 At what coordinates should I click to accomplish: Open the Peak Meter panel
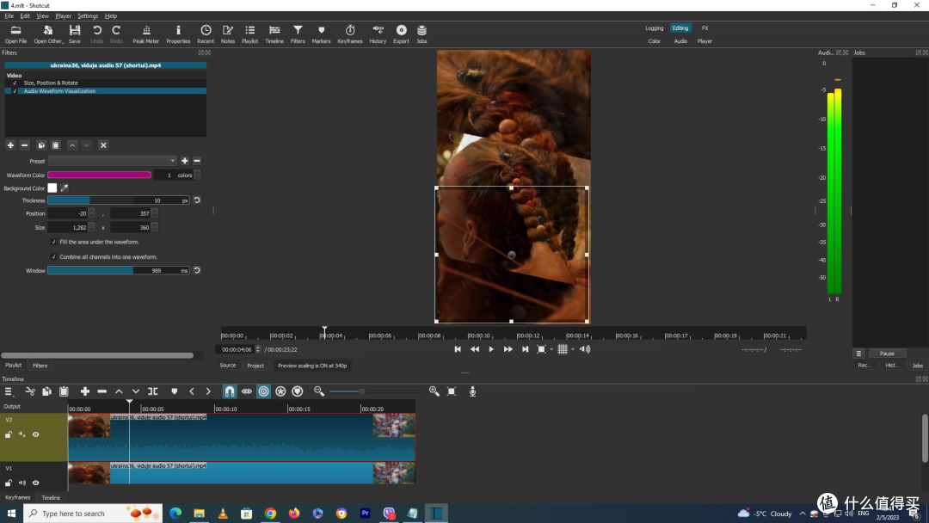pyautogui.click(x=145, y=34)
